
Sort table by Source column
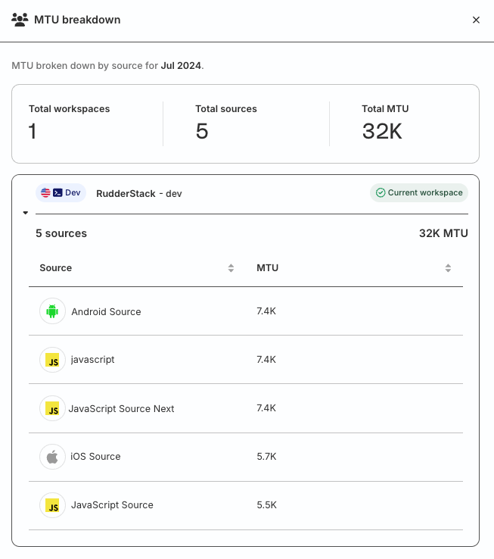[231, 268]
